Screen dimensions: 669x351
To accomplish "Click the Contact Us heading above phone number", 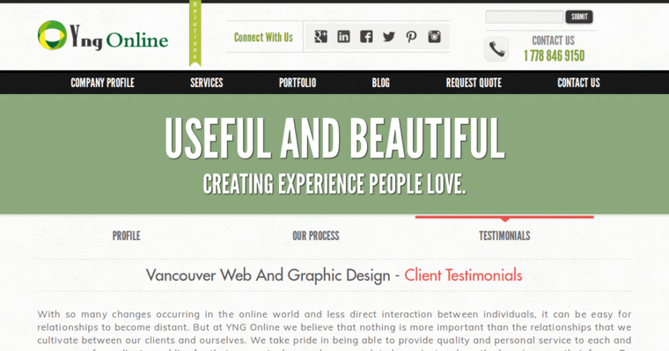I will tap(554, 40).
